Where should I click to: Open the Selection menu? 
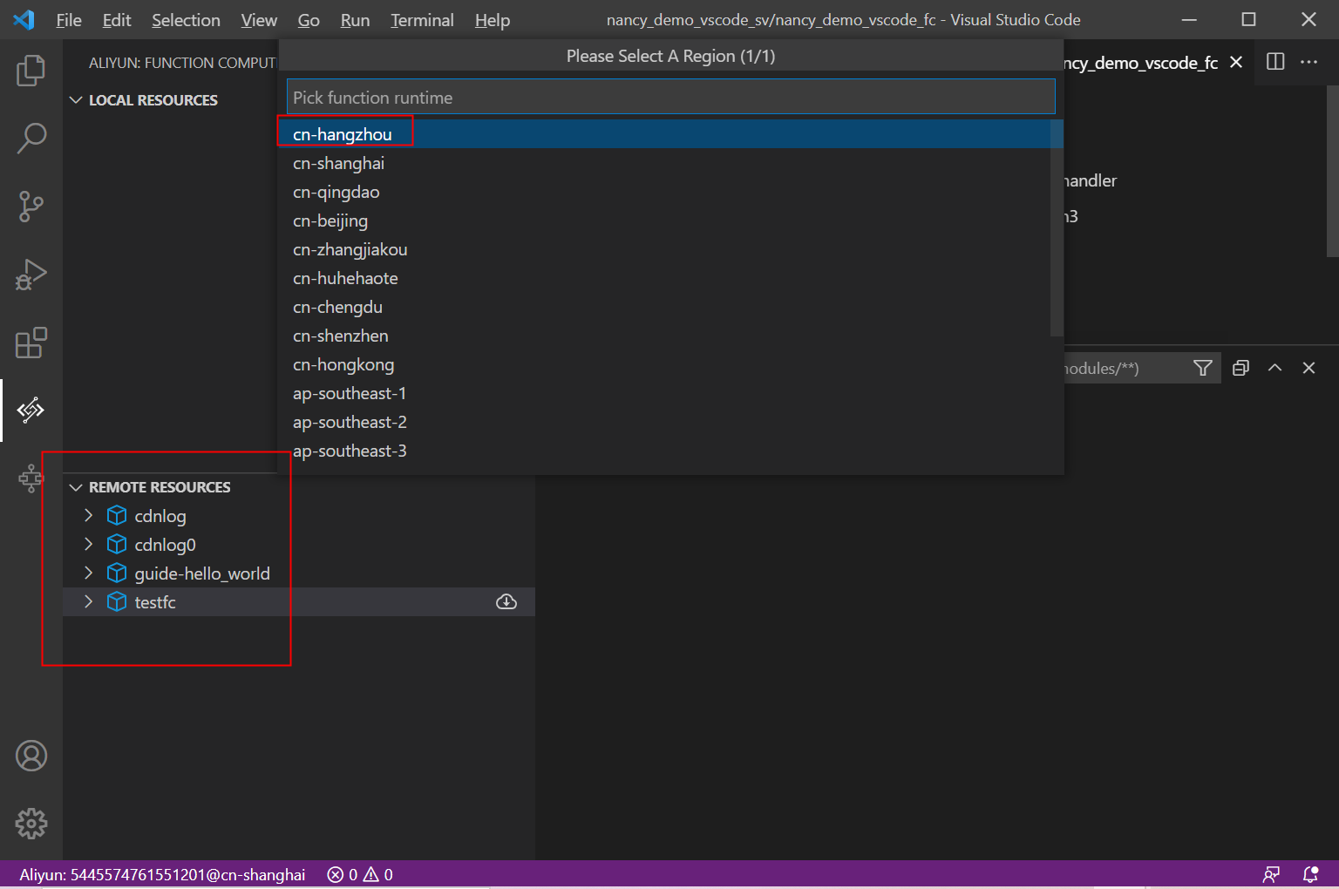tap(186, 20)
